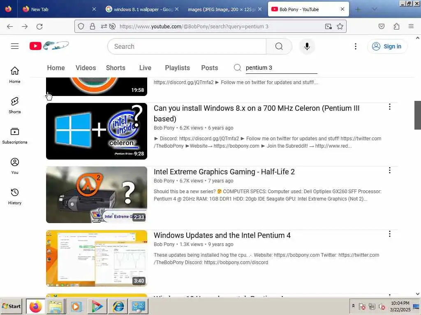This screenshot has height=315, width=421.
Task: Open Shorts in left sidebar
Action: point(15,105)
